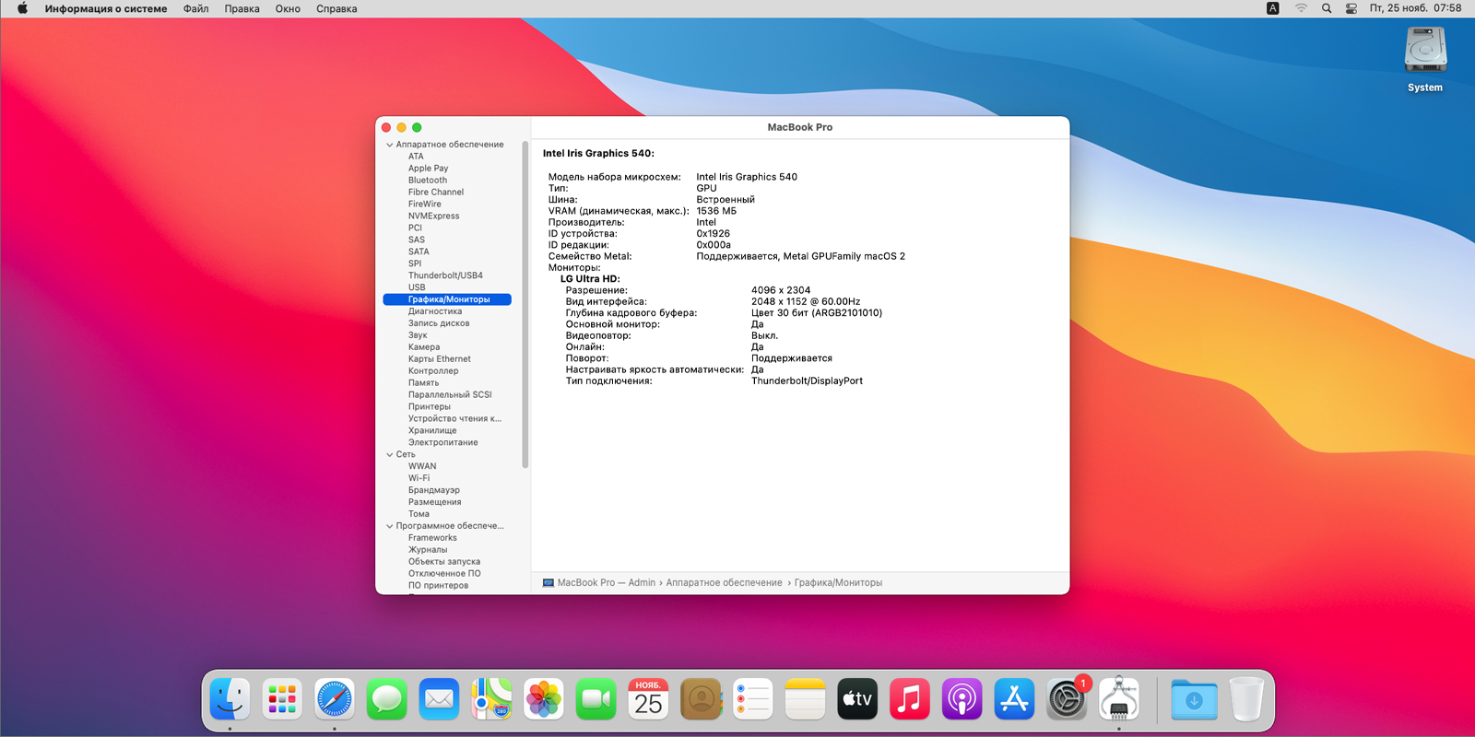Open Информация о системе app menu

[x=106, y=8]
